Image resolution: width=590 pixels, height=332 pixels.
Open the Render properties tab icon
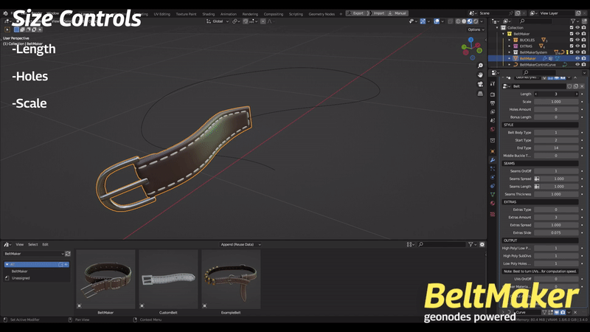pyautogui.click(x=493, y=94)
